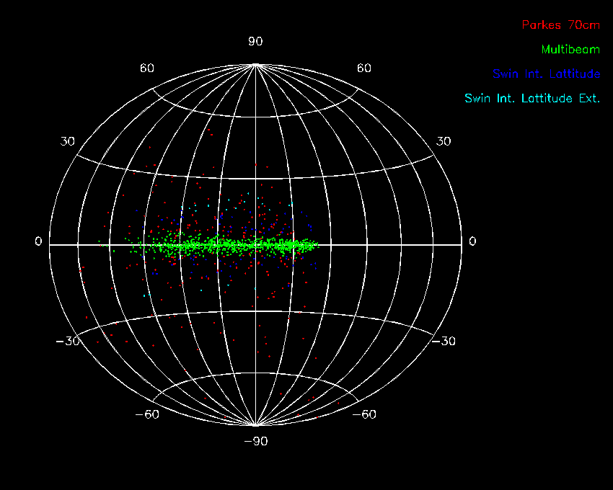Click the red 'Parkes 70cm' legend label
The image size is (613, 490).
point(560,25)
